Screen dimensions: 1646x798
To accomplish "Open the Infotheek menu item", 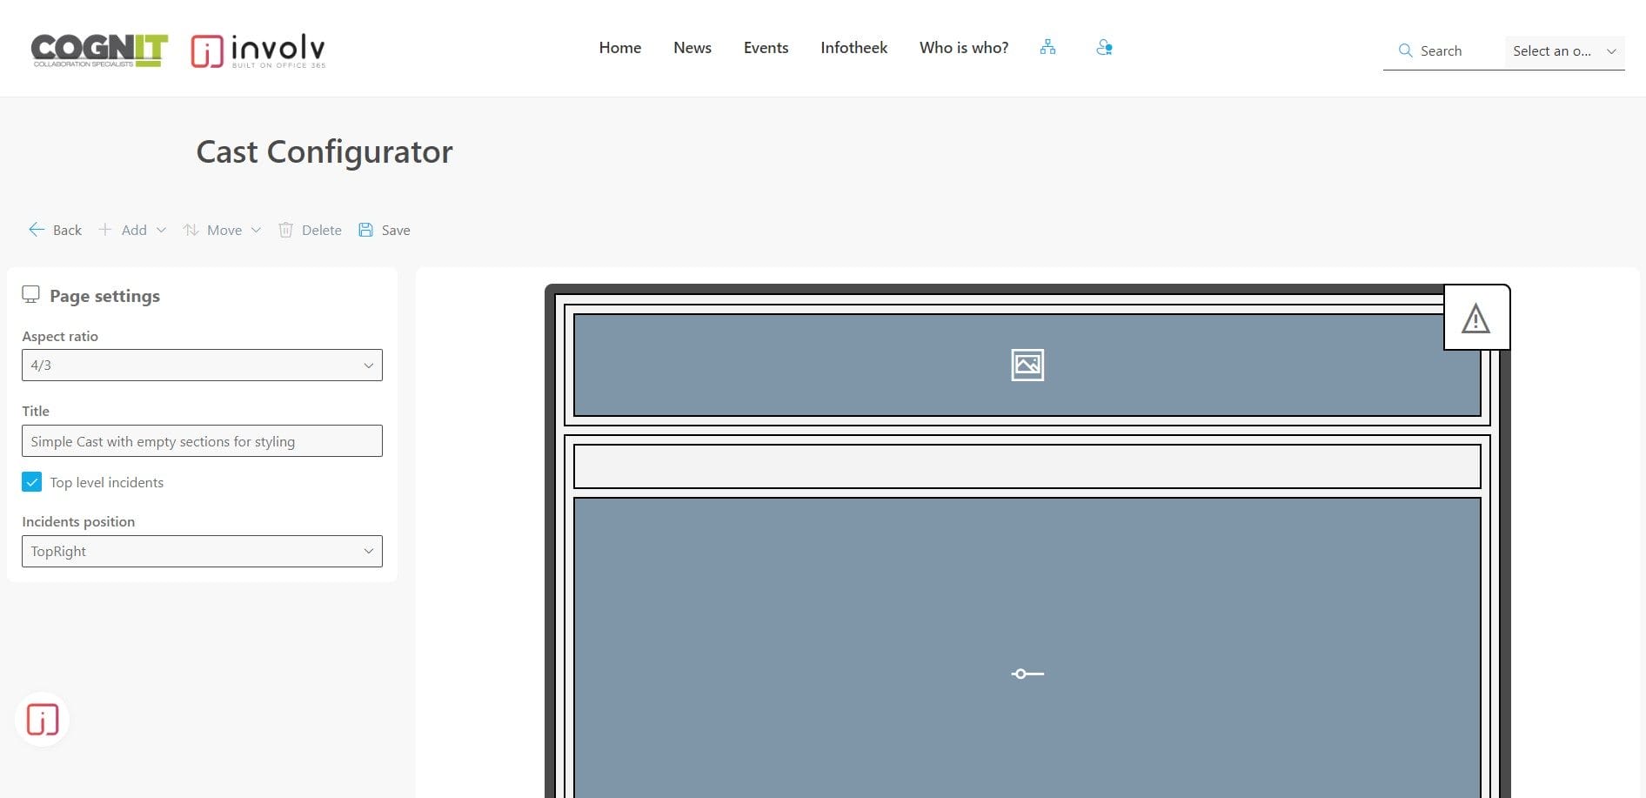I will pos(853,48).
